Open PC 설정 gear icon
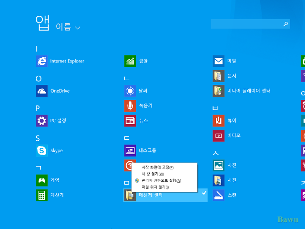Image resolution: width=305 pixels, height=229 pixels. (x=41, y=121)
